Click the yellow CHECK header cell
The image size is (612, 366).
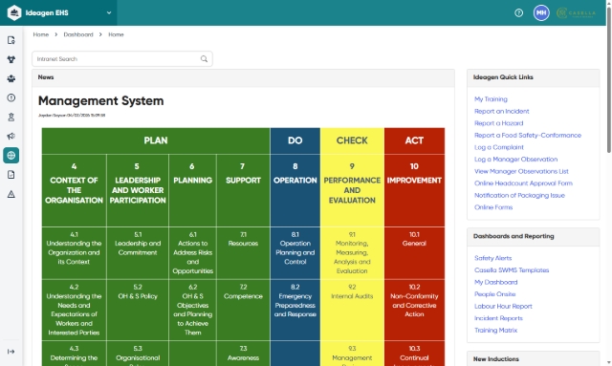point(352,140)
